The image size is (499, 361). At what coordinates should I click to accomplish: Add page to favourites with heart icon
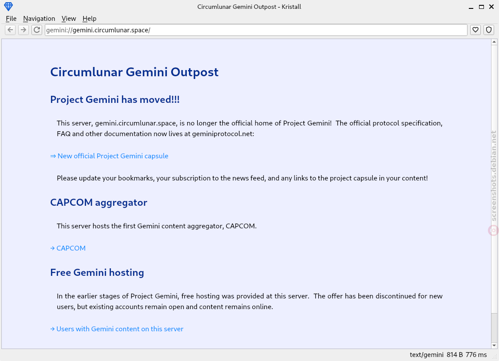[475, 30]
